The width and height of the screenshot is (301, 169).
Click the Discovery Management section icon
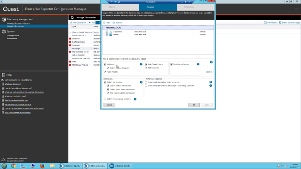point(4,20)
